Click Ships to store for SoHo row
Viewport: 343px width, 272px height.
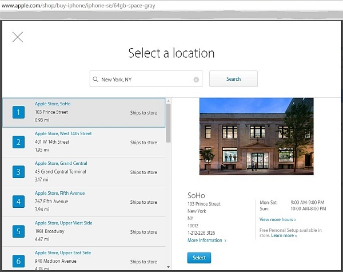tap(143, 113)
